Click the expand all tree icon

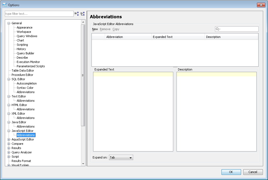[x=77, y=14]
